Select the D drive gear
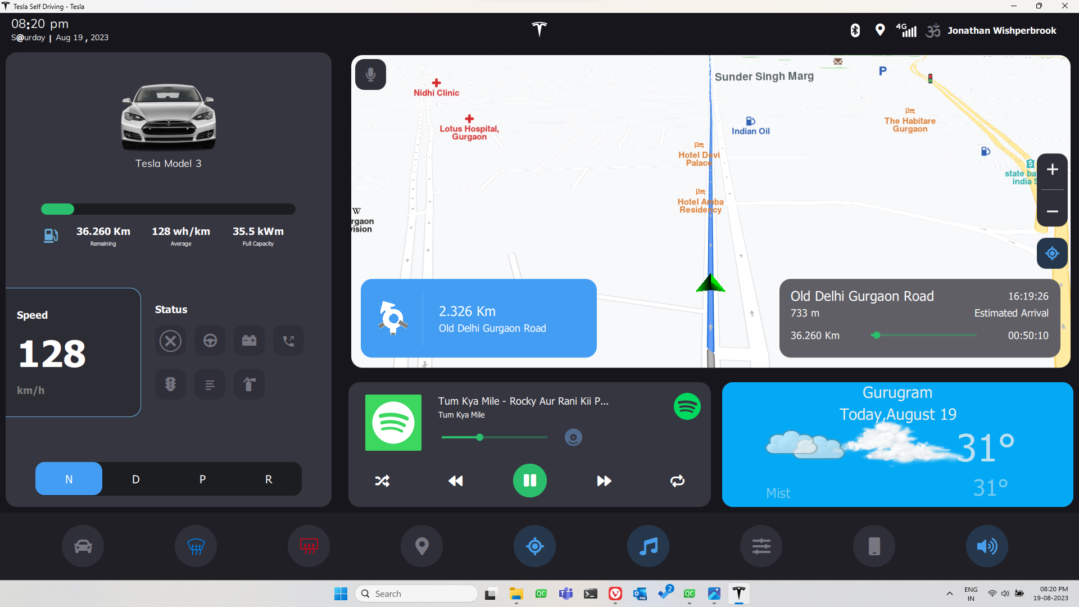Viewport: 1079px width, 607px height. pos(135,479)
